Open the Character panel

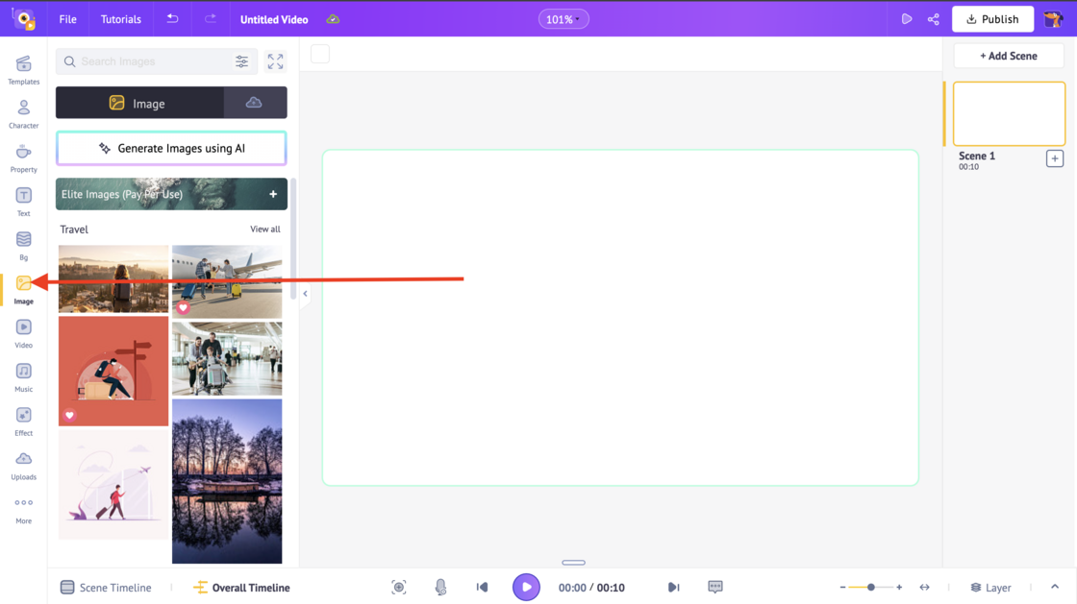pyautogui.click(x=23, y=112)
